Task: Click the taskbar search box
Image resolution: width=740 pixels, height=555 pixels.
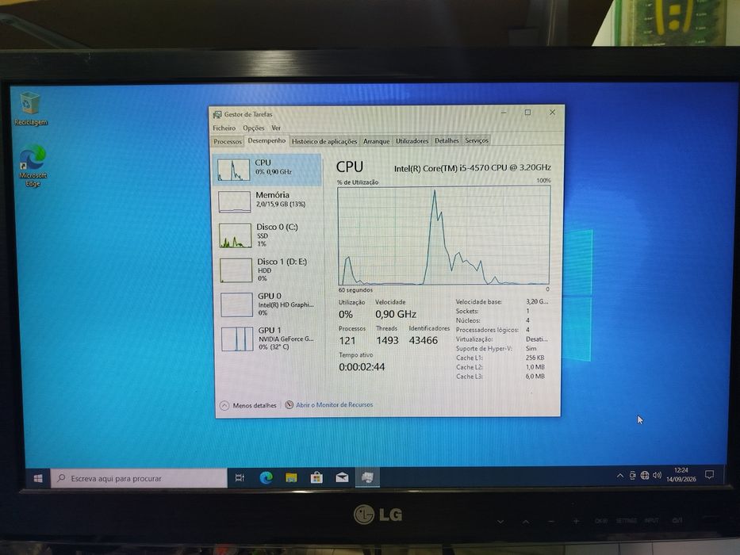Action: coord(139,478)
